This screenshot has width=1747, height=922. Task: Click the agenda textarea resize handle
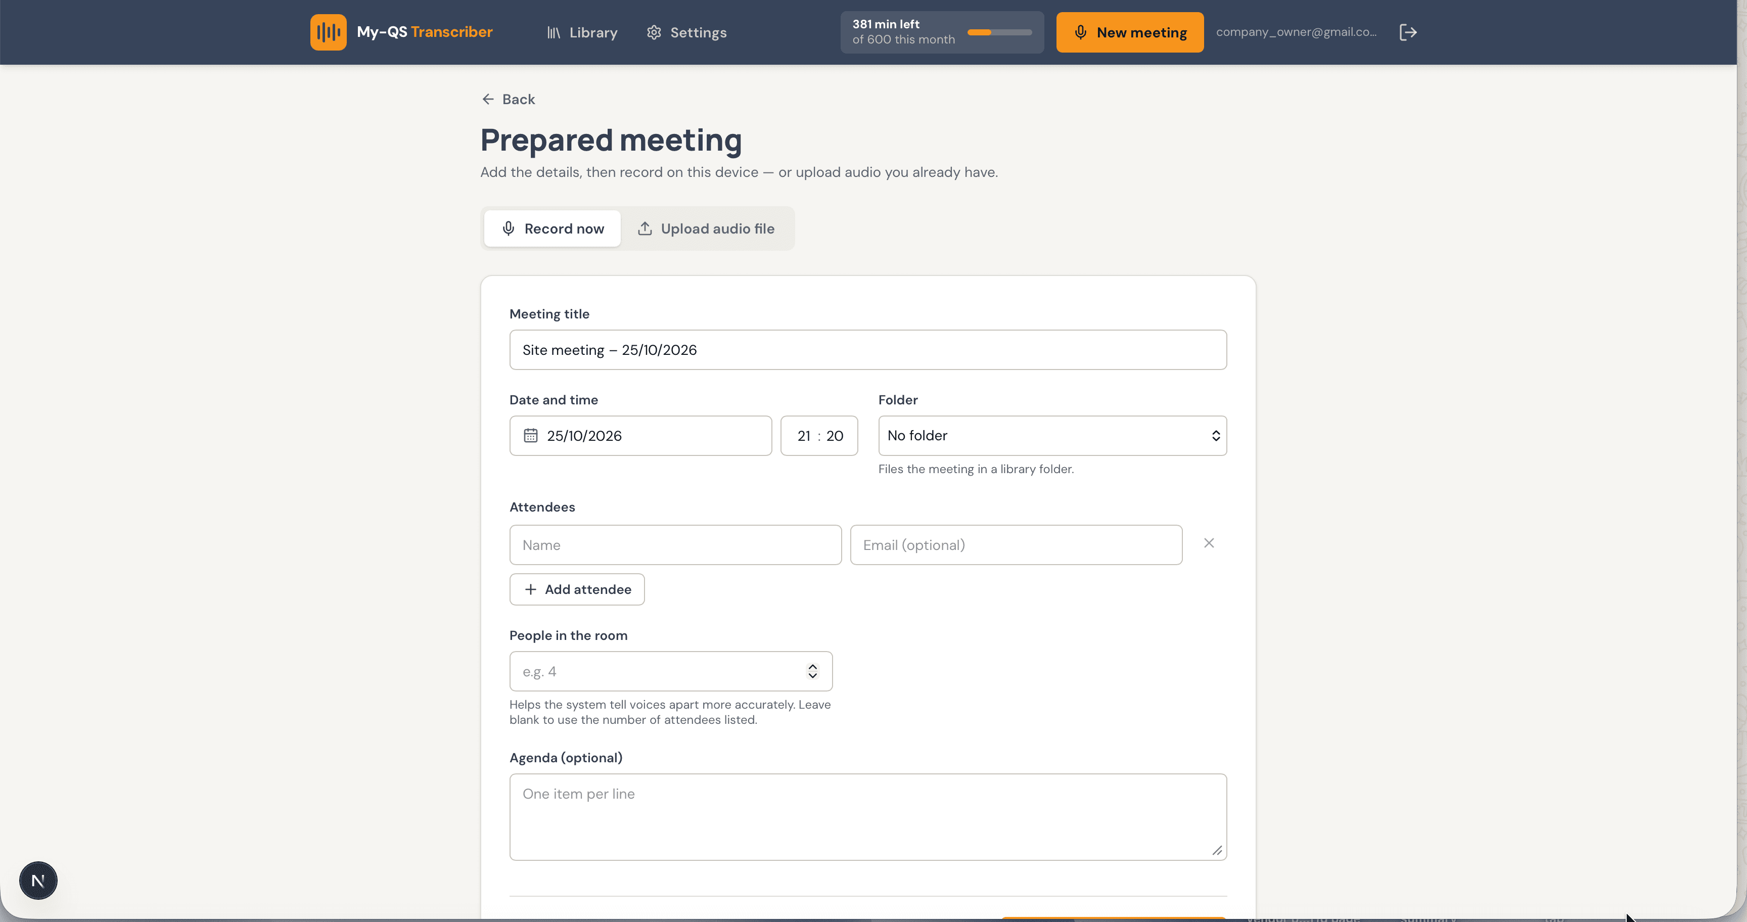[1217, 851]
